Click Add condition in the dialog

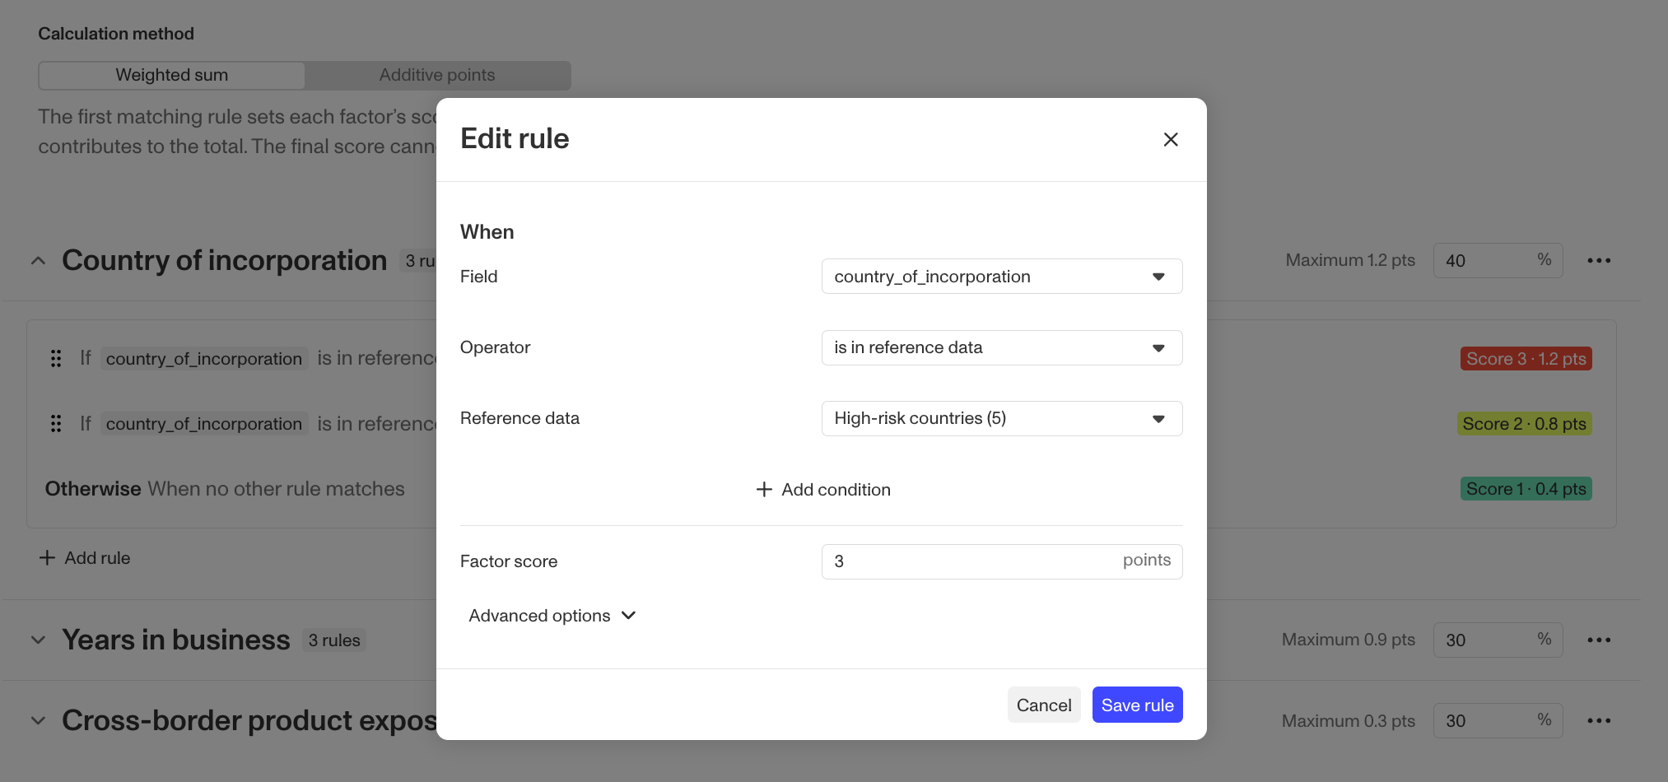coord(822,490)
